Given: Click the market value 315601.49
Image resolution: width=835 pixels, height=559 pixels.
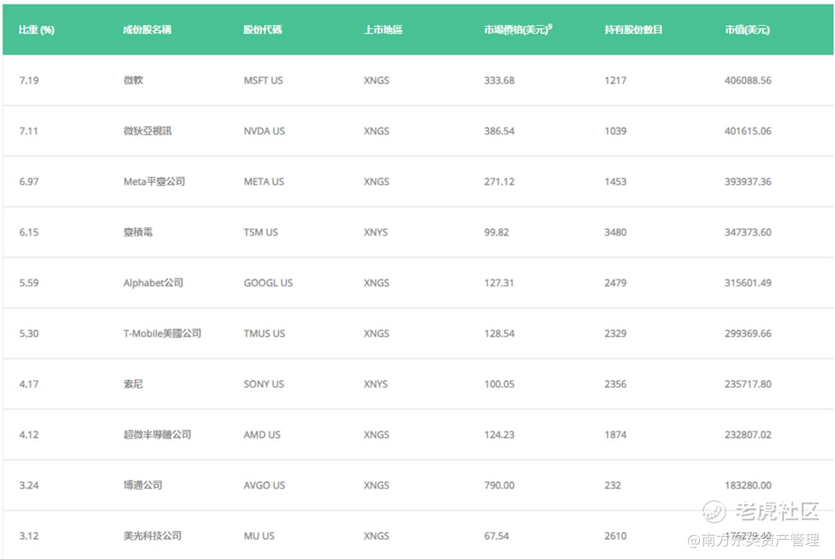Looking at the screenshot, I should 748,283.
